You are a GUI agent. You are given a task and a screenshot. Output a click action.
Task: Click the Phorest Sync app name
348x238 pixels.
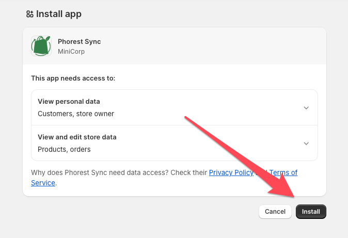[x=79, y=41]
